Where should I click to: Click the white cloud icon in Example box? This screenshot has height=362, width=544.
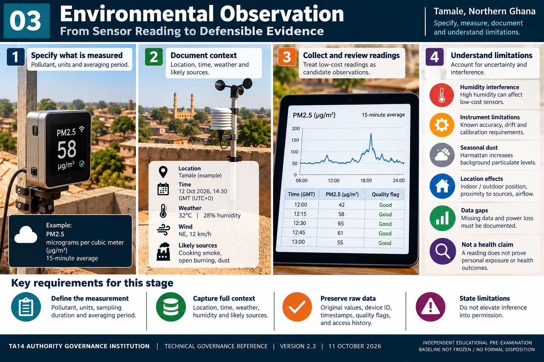(x=25, y=235)
